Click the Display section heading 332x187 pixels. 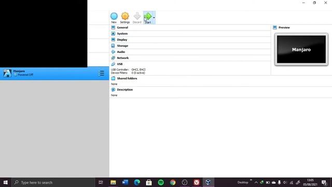click(x=122, y=39)
